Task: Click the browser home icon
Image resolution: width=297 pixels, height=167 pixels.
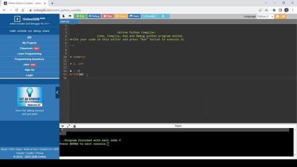Action: 23,10
